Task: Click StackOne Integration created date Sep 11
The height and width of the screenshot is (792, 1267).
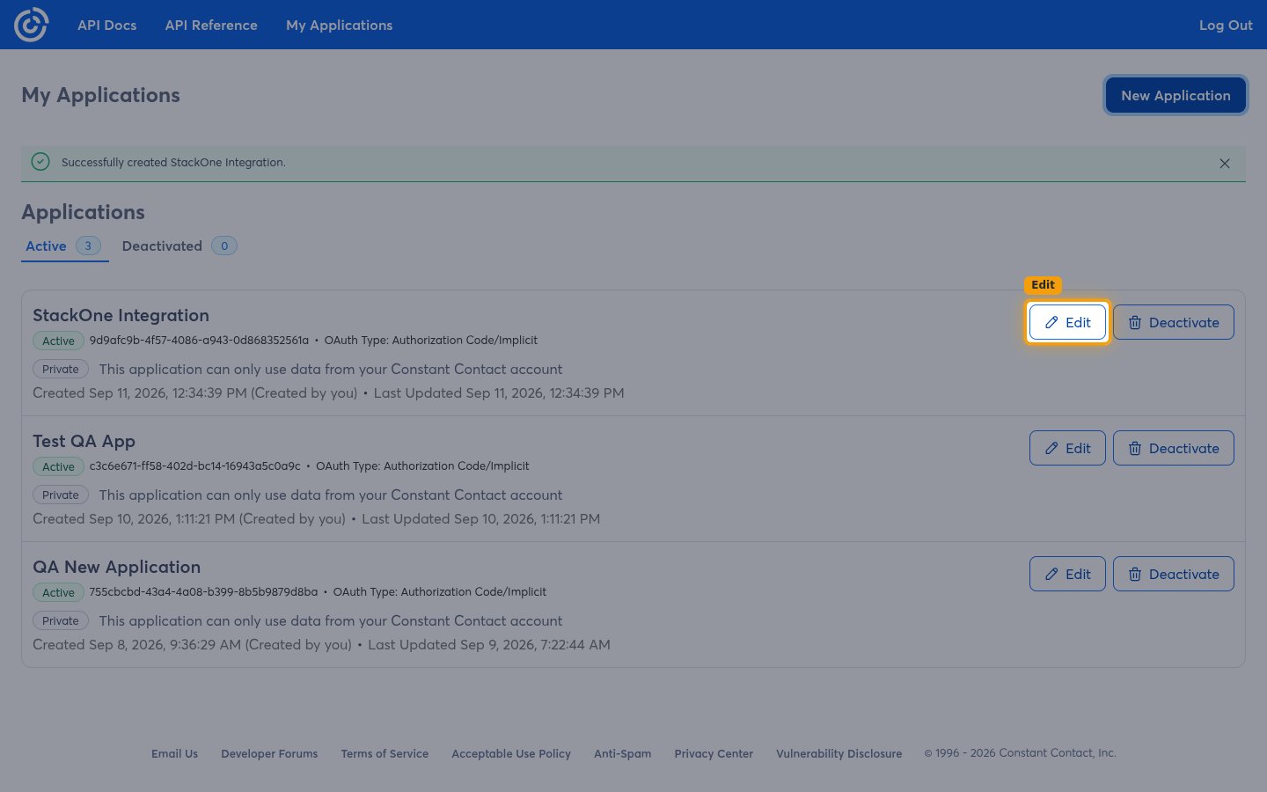Action: [x=195, y=392]
